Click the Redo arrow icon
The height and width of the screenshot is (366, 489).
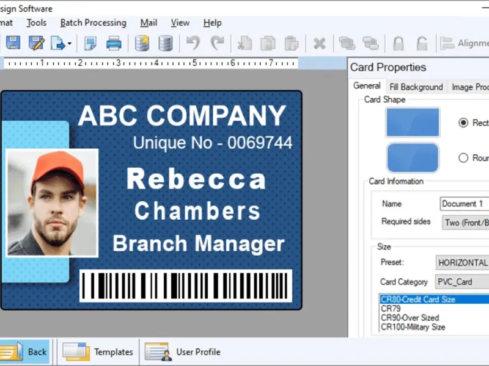(218, 43)
